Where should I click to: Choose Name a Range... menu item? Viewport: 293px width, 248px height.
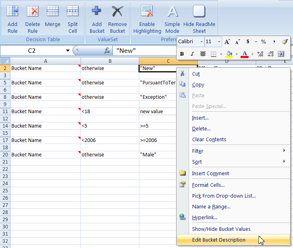233,207
